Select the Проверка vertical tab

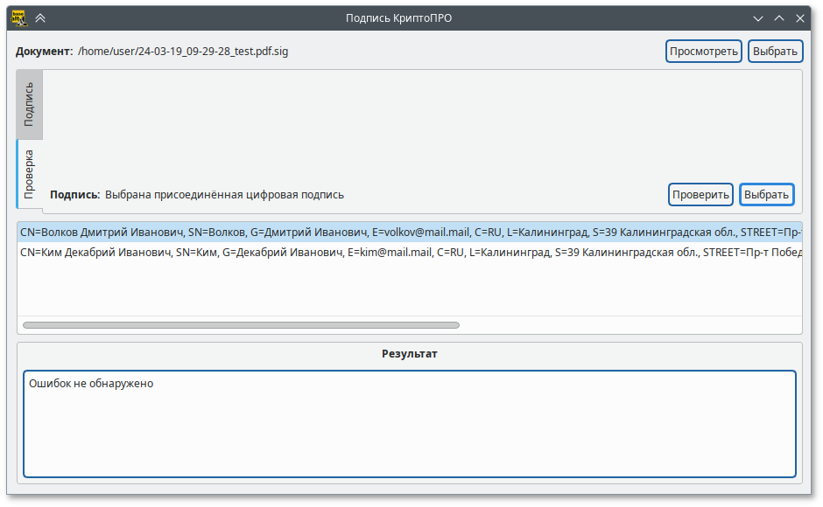pos(29,173)
